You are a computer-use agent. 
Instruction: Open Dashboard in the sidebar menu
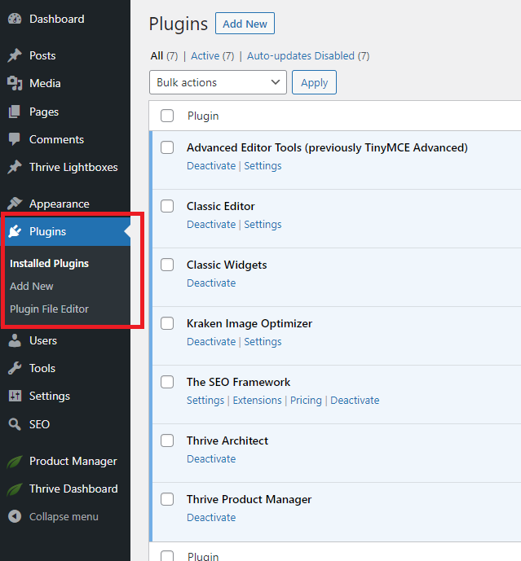[56, 19]
